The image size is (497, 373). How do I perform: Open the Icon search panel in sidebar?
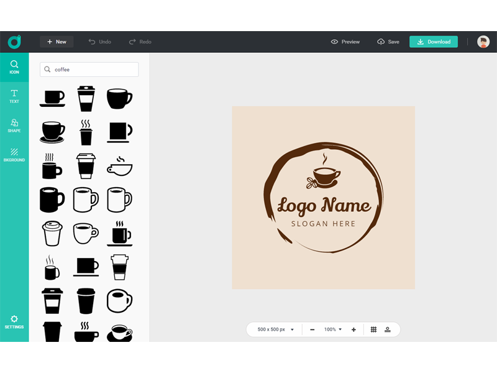pos(14,67)
